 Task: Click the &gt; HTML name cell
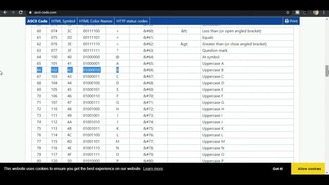184,44
